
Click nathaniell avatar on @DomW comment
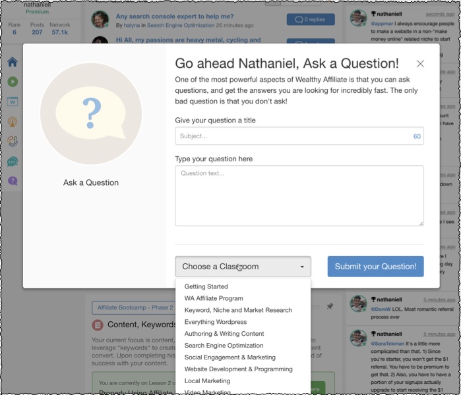click(358, 303)
